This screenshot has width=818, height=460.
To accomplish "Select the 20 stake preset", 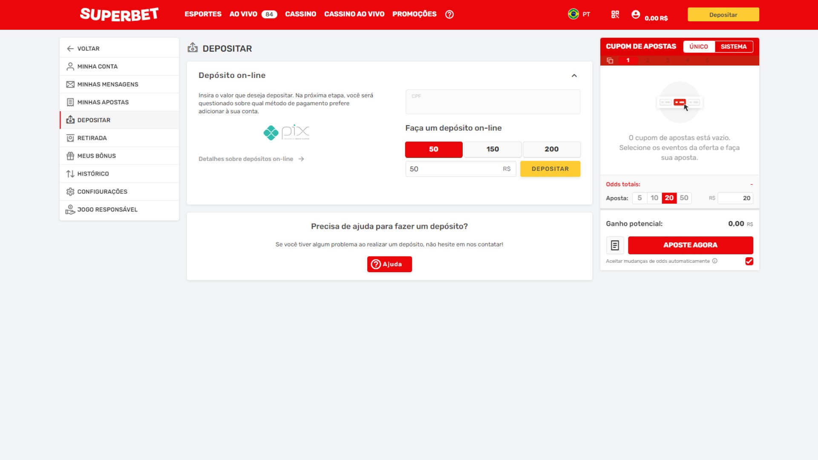I will coord(669,198).
